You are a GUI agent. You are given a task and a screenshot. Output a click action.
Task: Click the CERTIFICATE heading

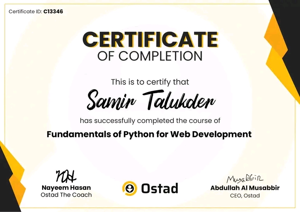[150, 40]
